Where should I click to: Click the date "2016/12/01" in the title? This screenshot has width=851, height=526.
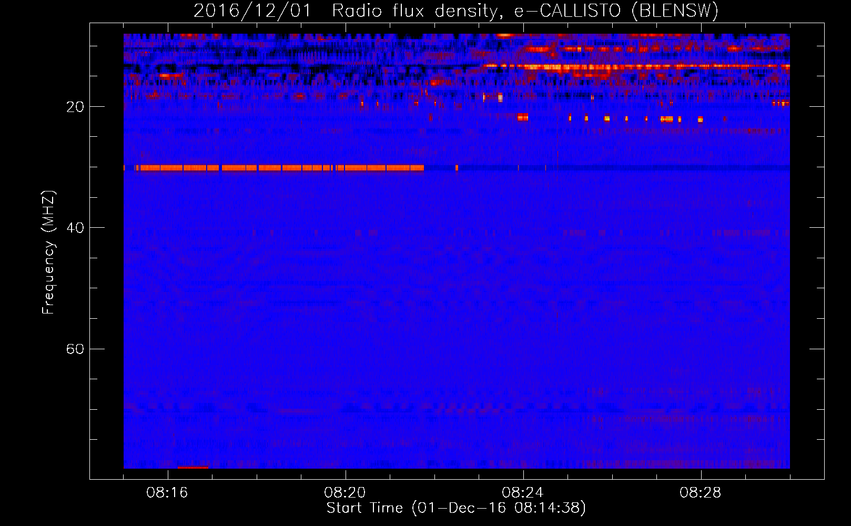[252, 11]
